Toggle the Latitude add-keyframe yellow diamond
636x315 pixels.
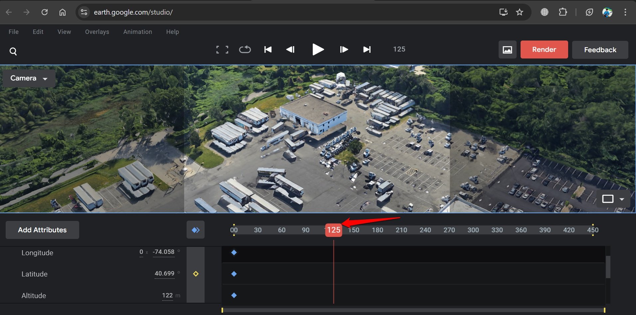196,274
